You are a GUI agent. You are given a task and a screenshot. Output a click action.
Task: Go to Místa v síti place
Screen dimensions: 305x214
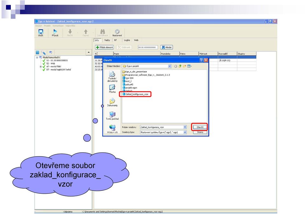112,129
